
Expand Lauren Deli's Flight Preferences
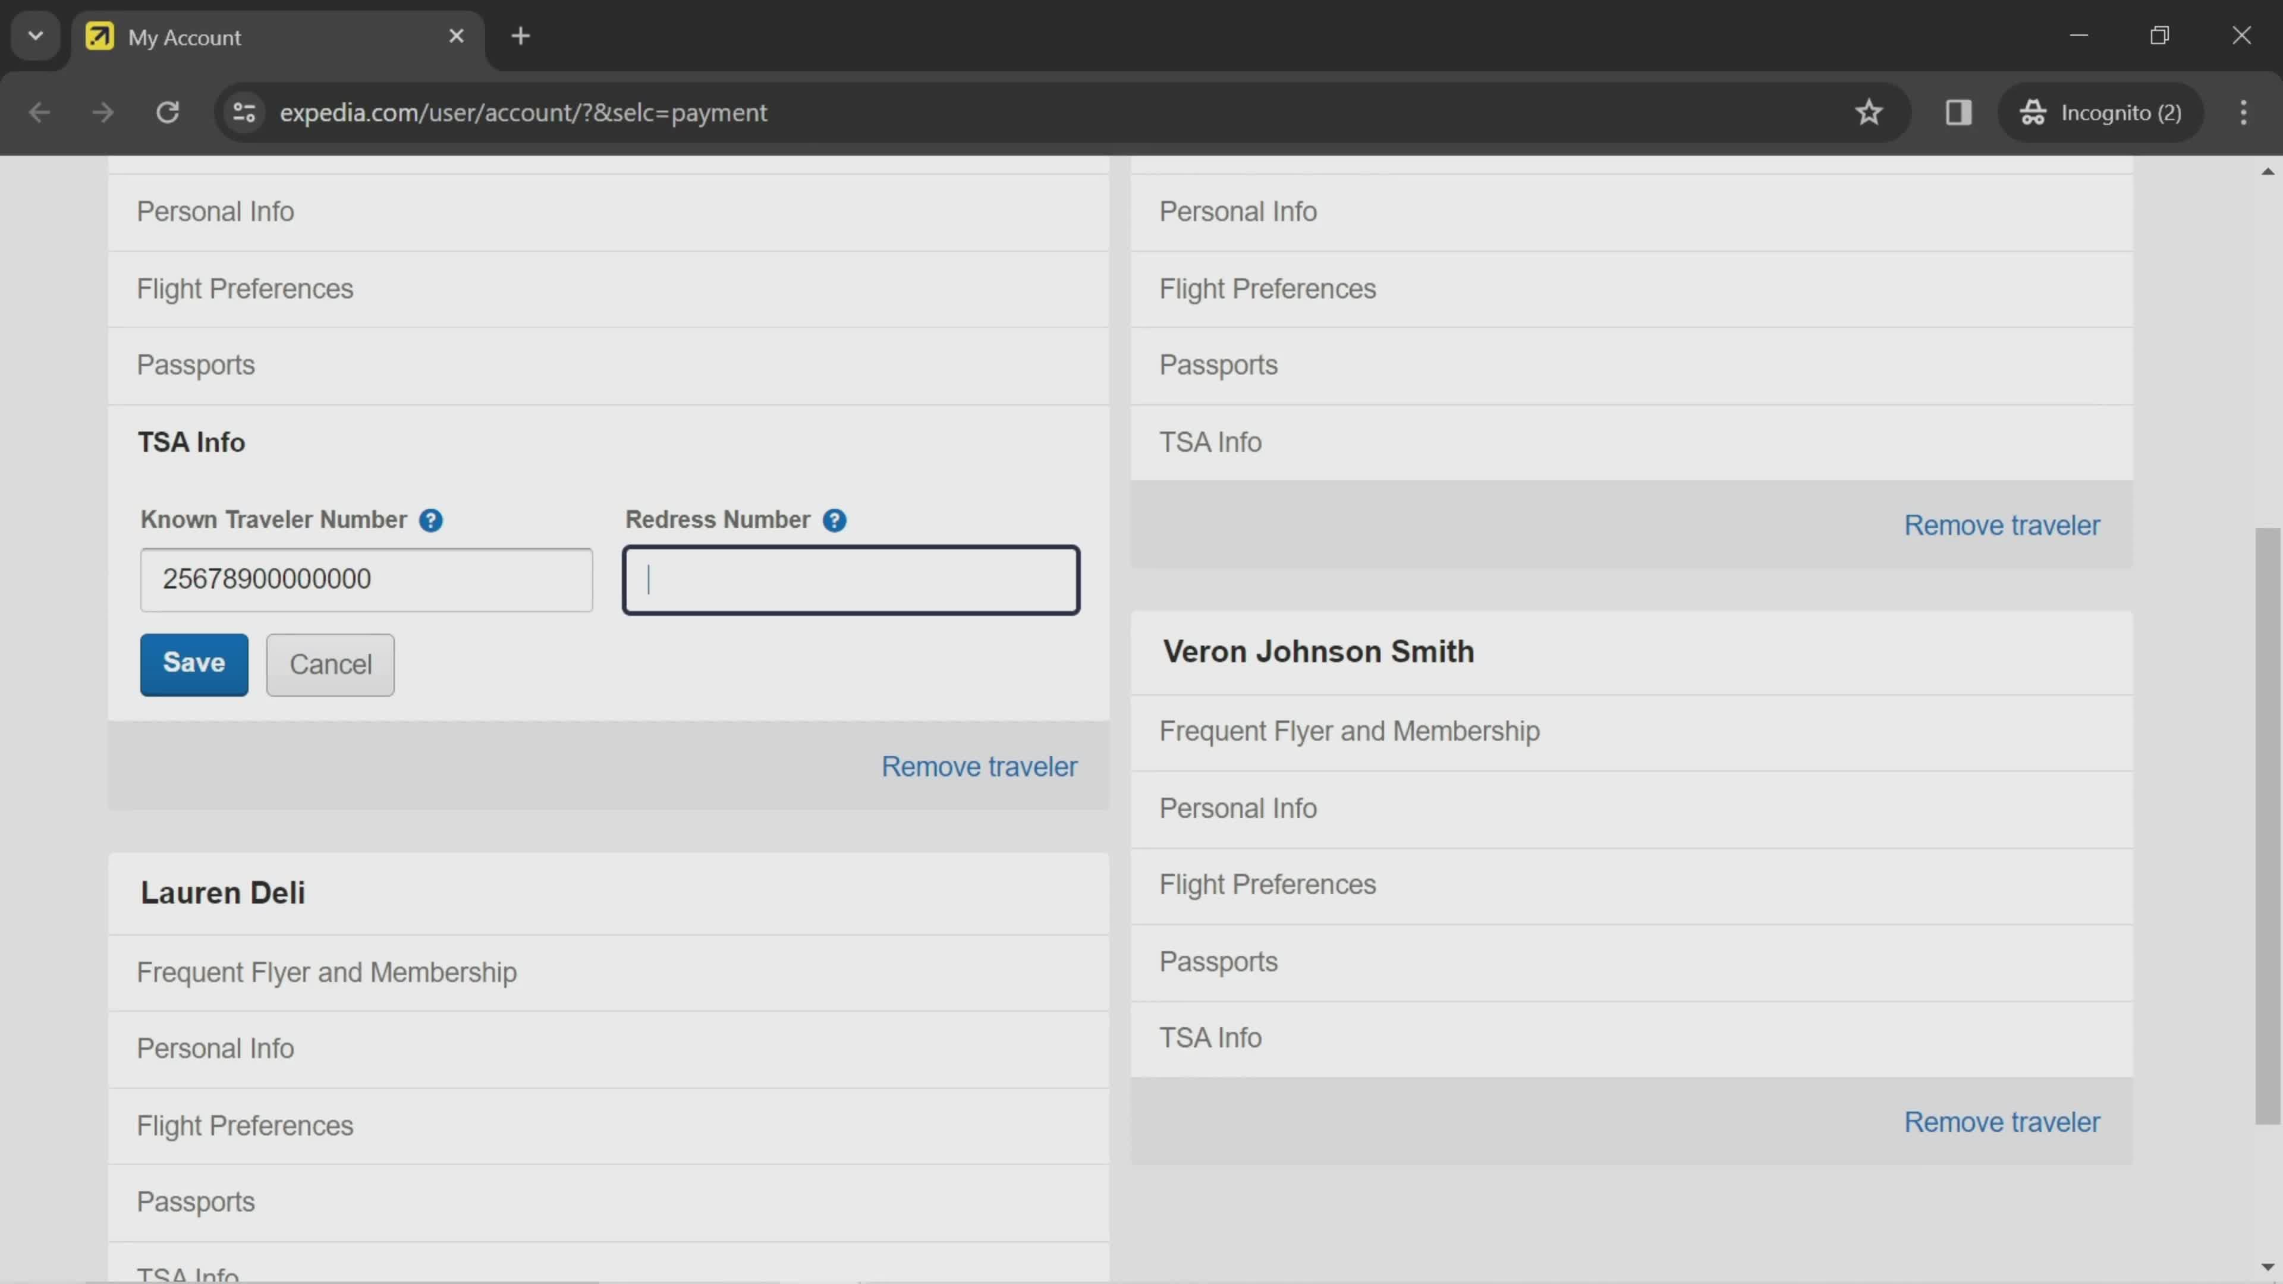(x=608, y=1126)
